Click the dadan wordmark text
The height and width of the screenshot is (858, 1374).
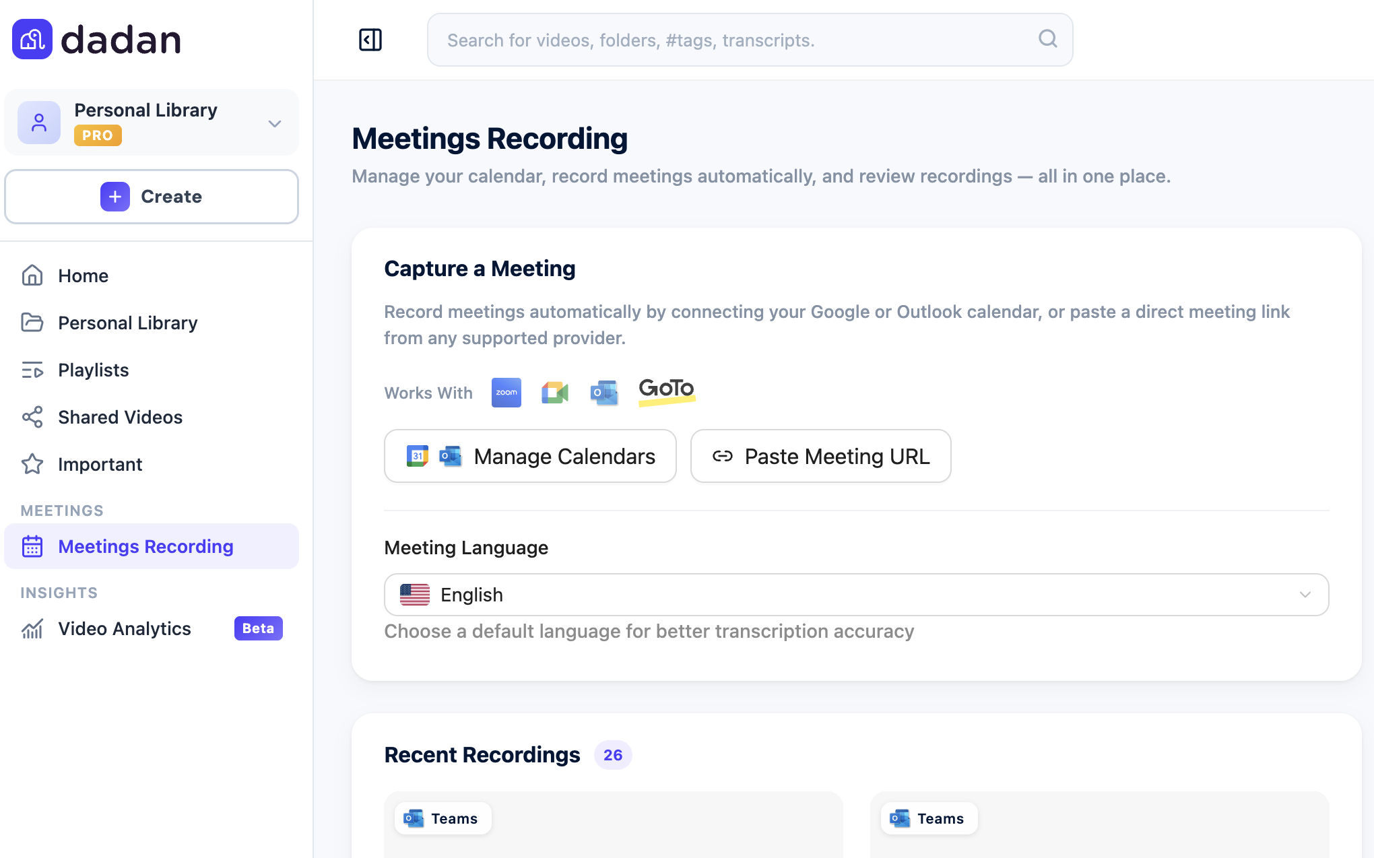coord(121,40)
